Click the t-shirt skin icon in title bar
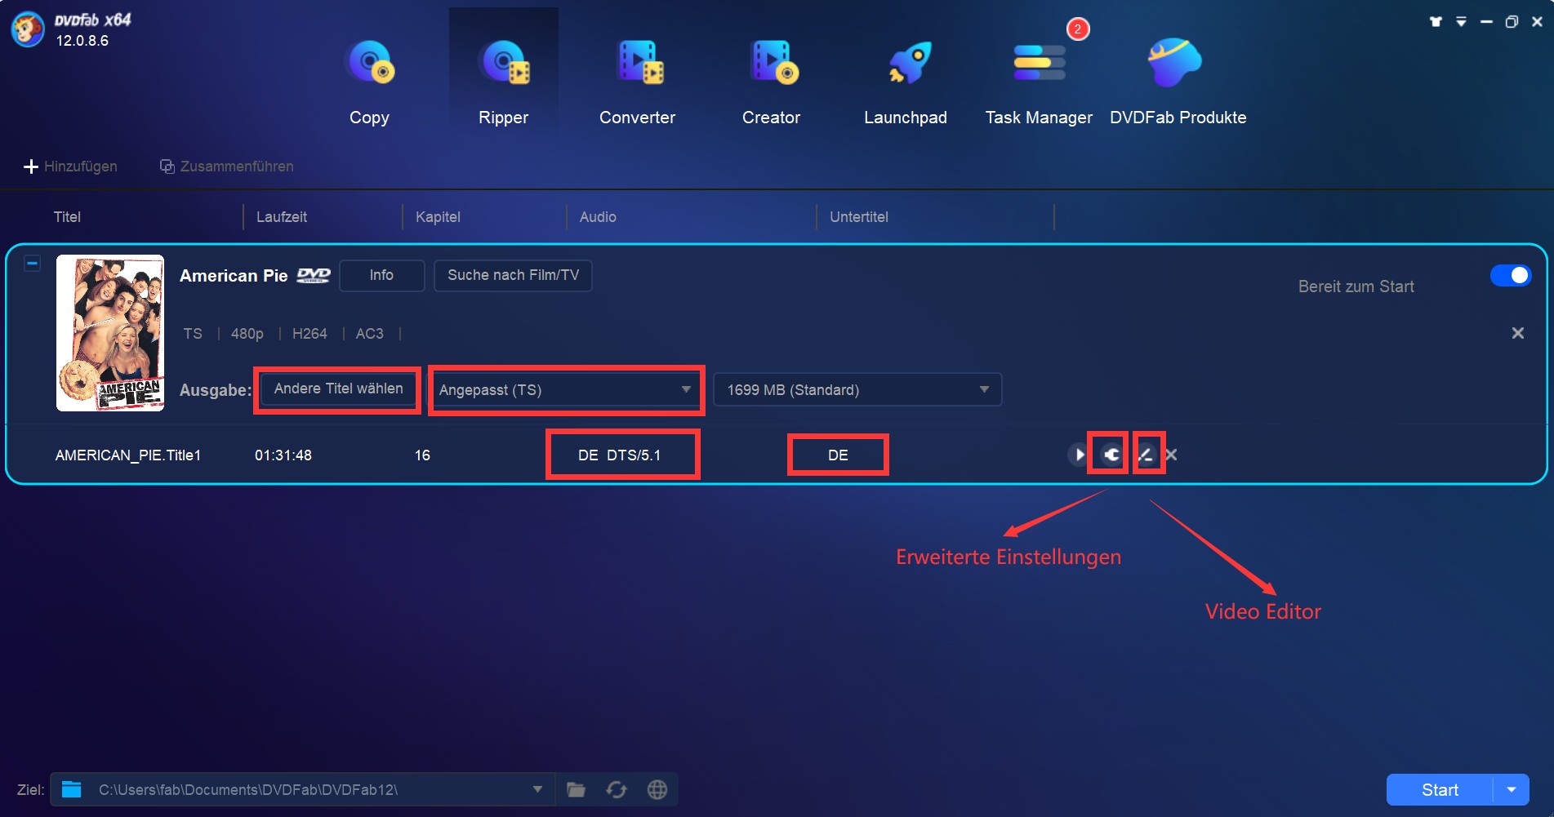 (1436, 21)
